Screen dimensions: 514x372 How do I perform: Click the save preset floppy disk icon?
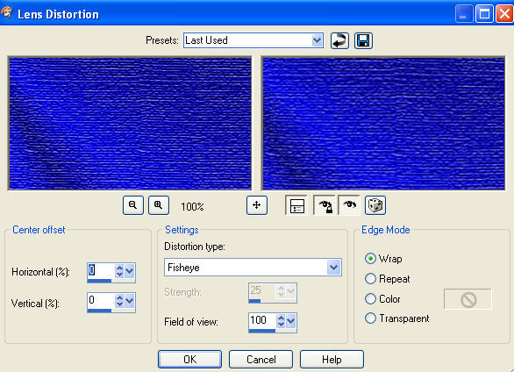[363, 41]
